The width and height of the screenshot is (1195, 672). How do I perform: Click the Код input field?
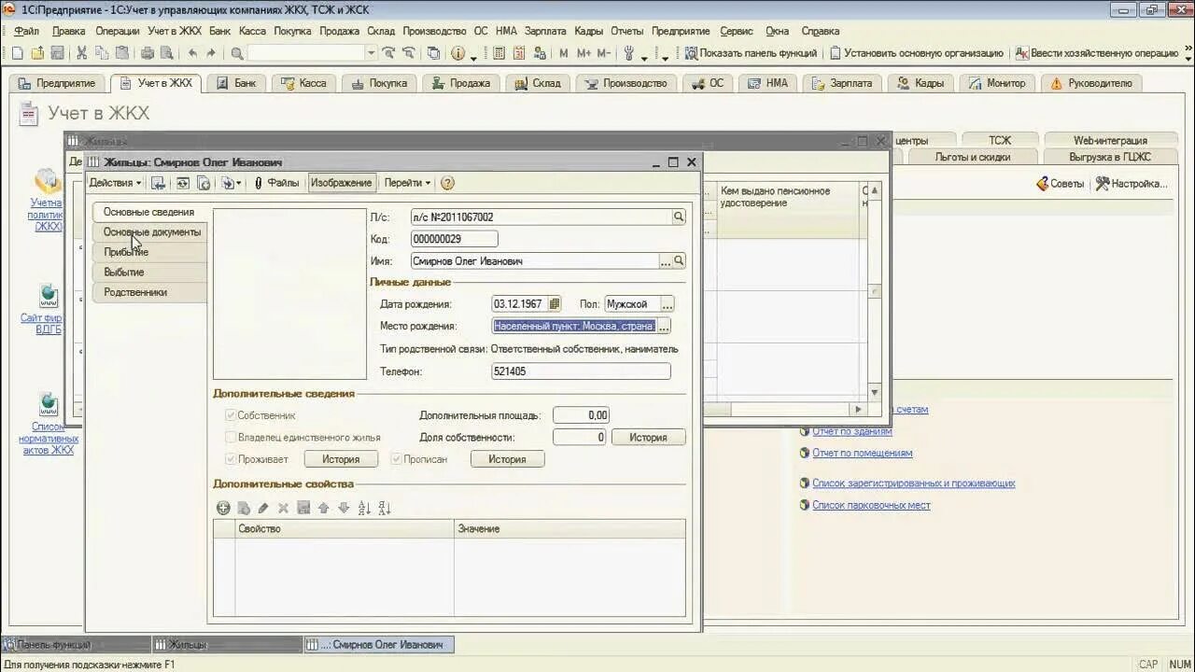(455, 239)
